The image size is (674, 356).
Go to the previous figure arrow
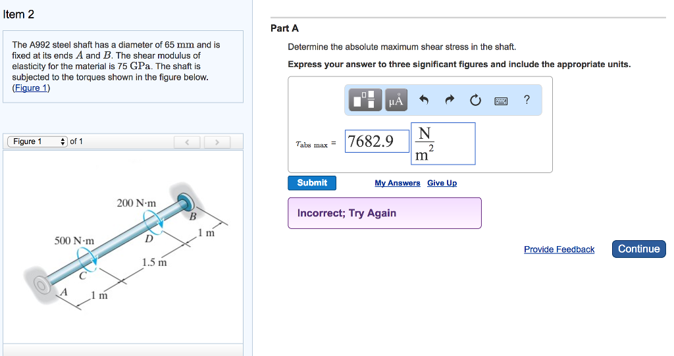pyautogui.click(x=188, y=141)
